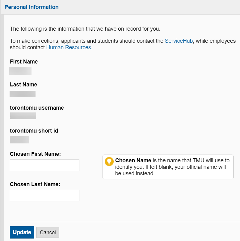240x241 pixels.
Task: Click the Chosen First Name label
Action: click(x=35, y=154)
